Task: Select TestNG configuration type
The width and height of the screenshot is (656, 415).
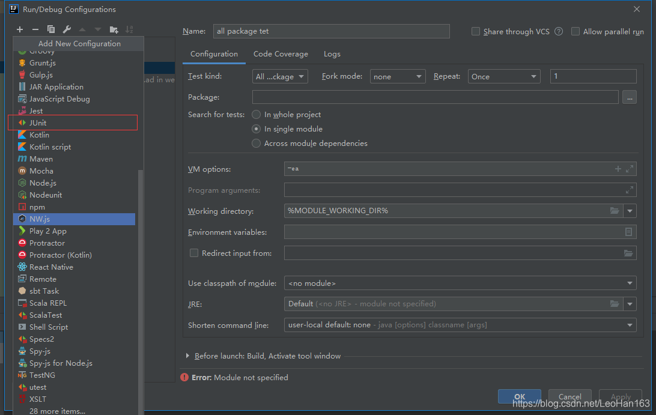Action: point(74,375)
